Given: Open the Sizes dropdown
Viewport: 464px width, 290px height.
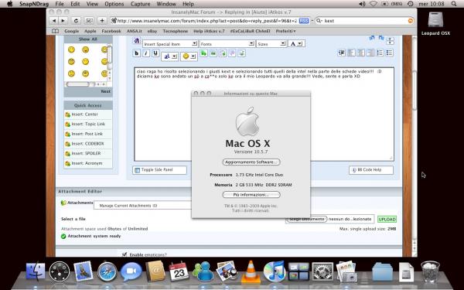Looking at the screenshot, I should point(271,44).
